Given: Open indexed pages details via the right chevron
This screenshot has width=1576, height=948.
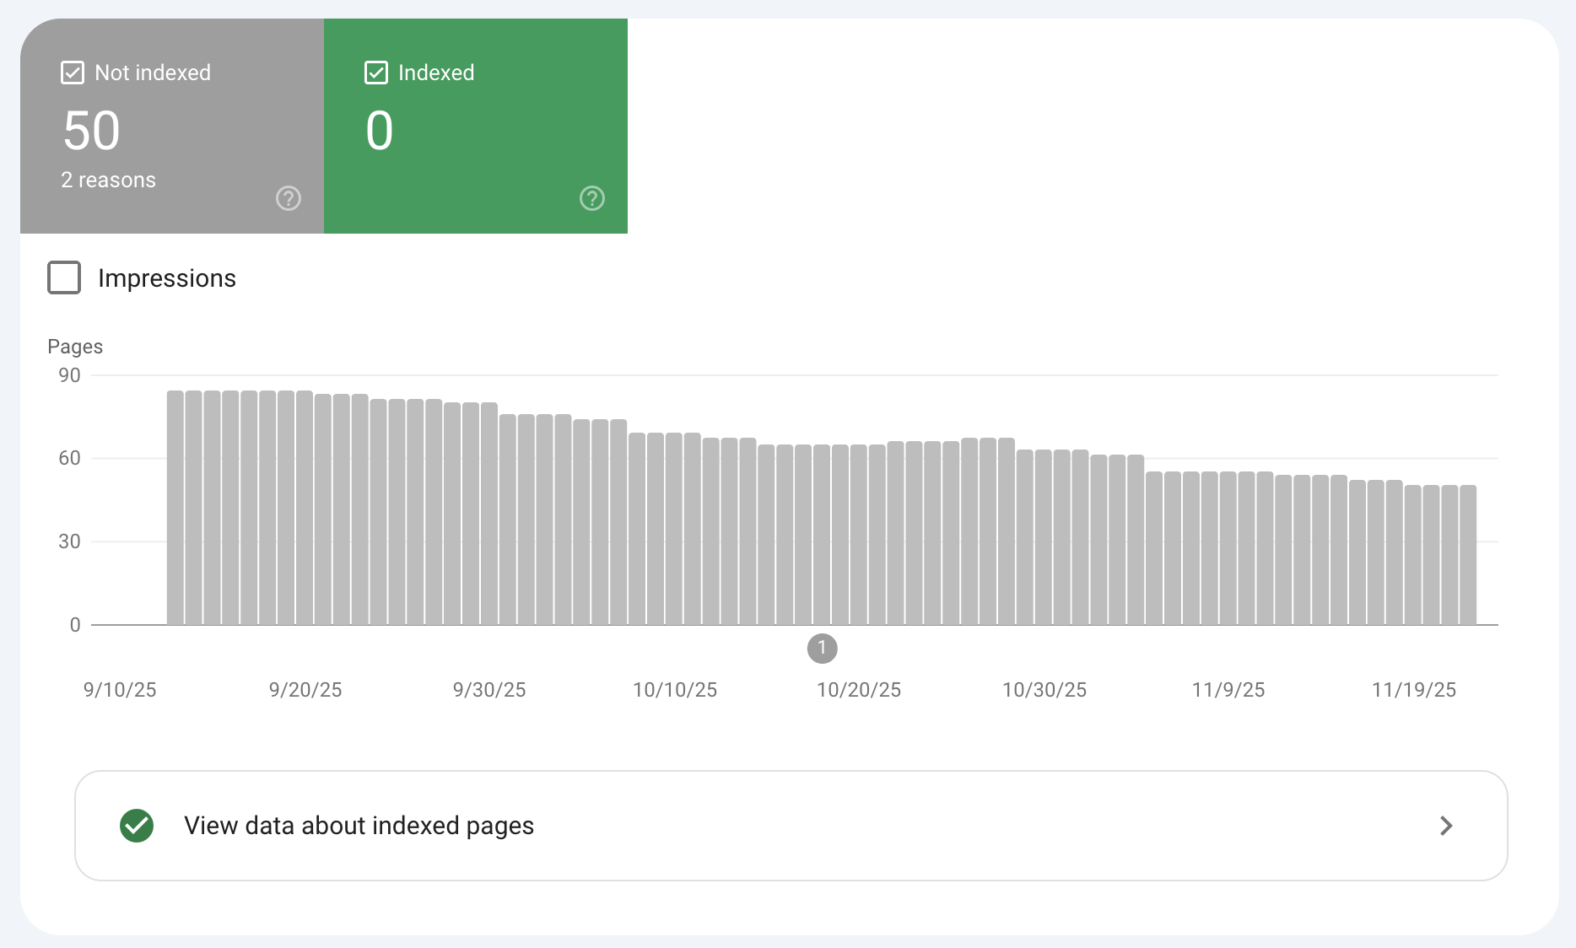Looking at the screenshot, I should pos(1446,826).
